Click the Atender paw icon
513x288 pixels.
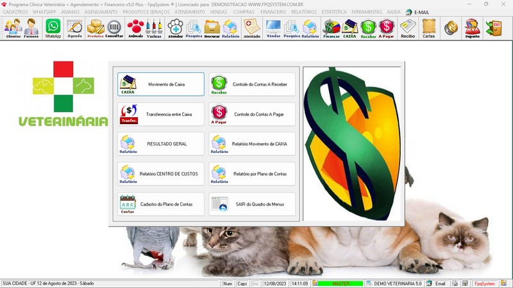pyautogui.click(x=175, y=28)
